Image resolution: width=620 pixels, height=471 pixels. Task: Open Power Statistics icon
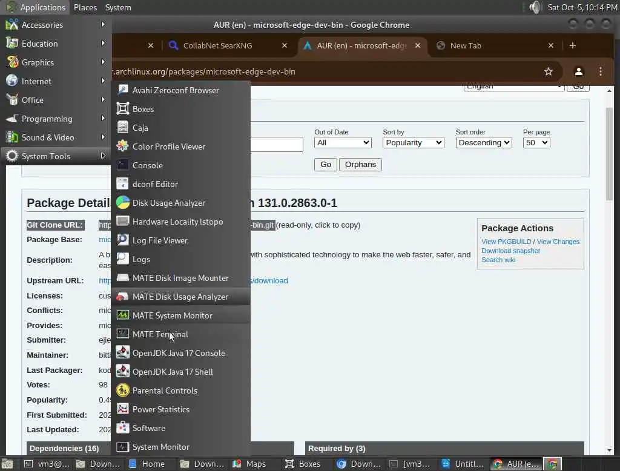coord(122,409)
